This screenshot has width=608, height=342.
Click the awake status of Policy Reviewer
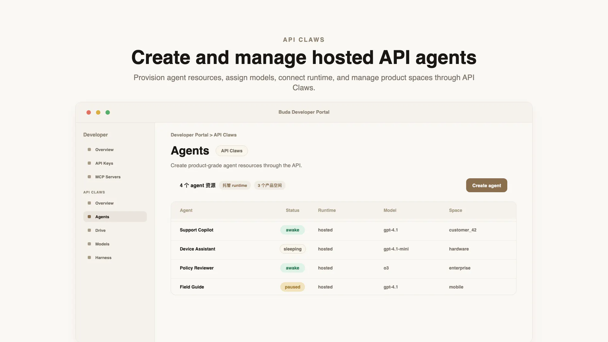[x=292, y=268]
